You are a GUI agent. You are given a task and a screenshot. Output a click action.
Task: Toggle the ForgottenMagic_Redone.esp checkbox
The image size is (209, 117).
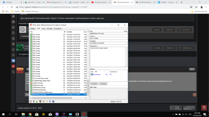coord(31,81)
